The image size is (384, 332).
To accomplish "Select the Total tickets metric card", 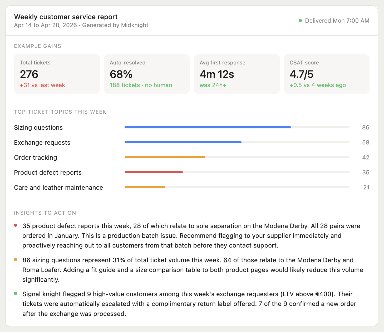I will point(57,74).
